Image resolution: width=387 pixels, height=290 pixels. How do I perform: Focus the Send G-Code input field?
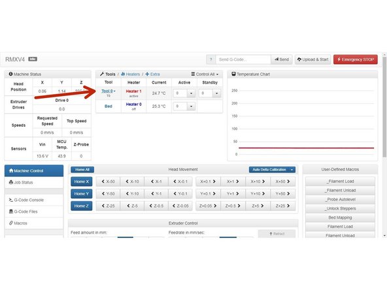point(243,59)
